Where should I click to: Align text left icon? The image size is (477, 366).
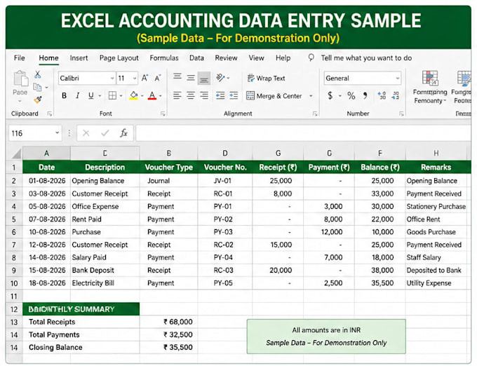(177, 96)
